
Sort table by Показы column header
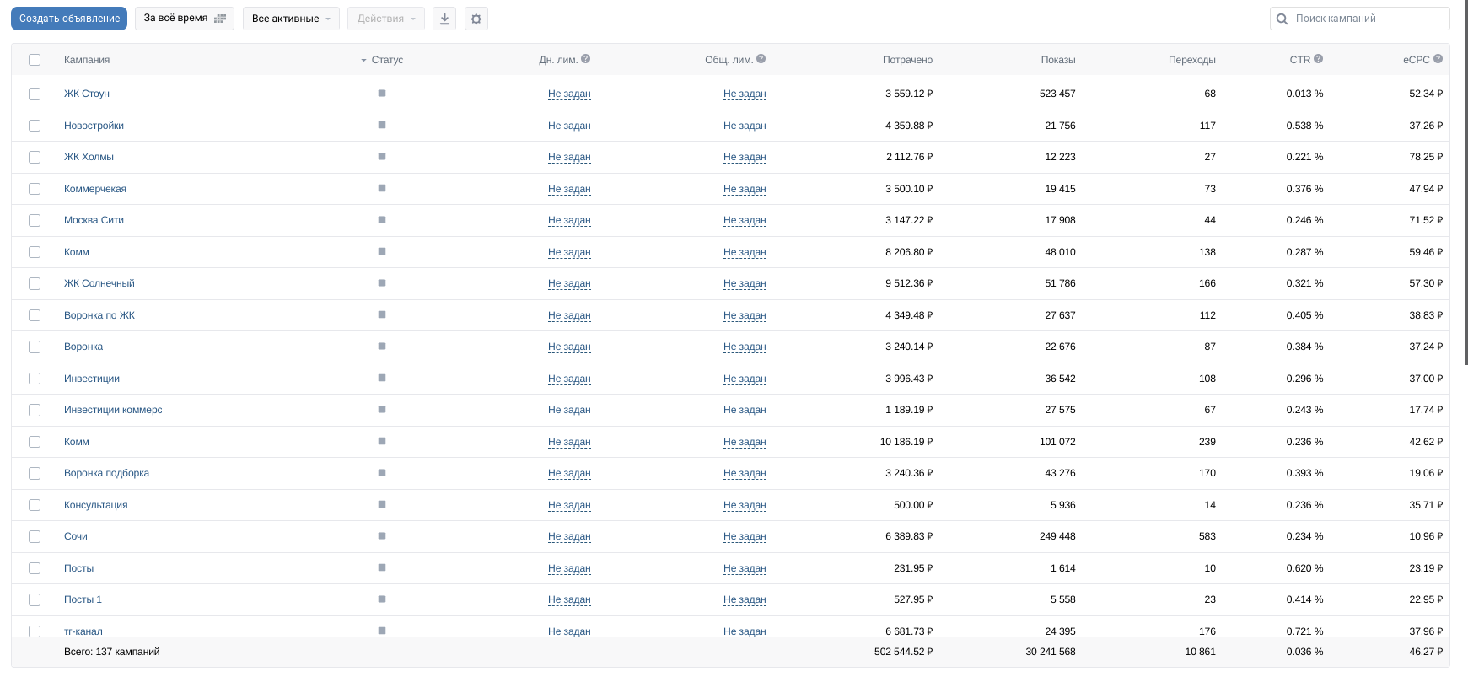click(x=1057, y=60)
